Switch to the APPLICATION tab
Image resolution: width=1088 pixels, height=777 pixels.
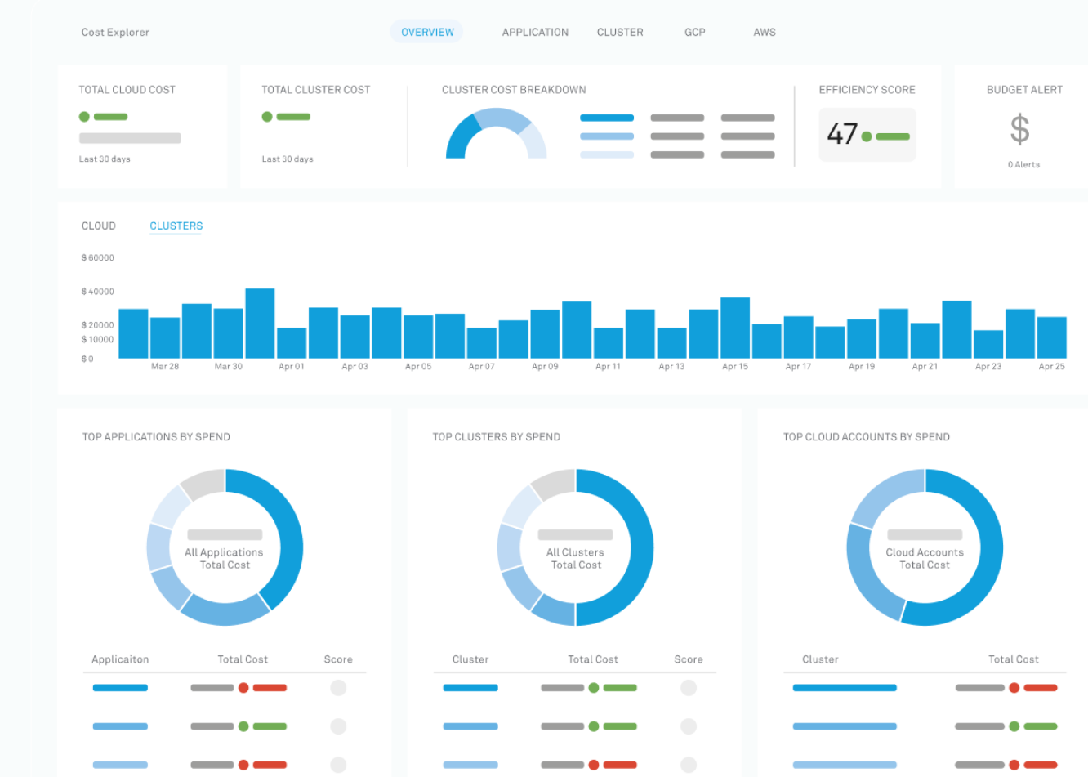point(535,32)
